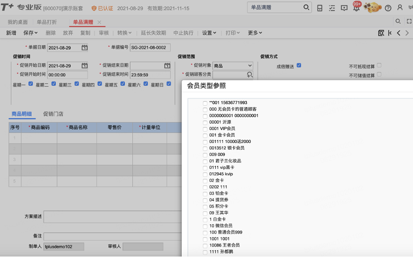Click the 方案描述 text field

coord(113,217)
